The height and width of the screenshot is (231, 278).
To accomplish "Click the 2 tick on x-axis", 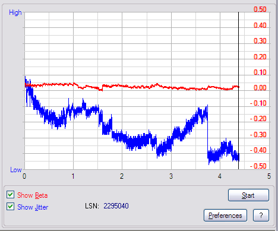I will 122,176.
